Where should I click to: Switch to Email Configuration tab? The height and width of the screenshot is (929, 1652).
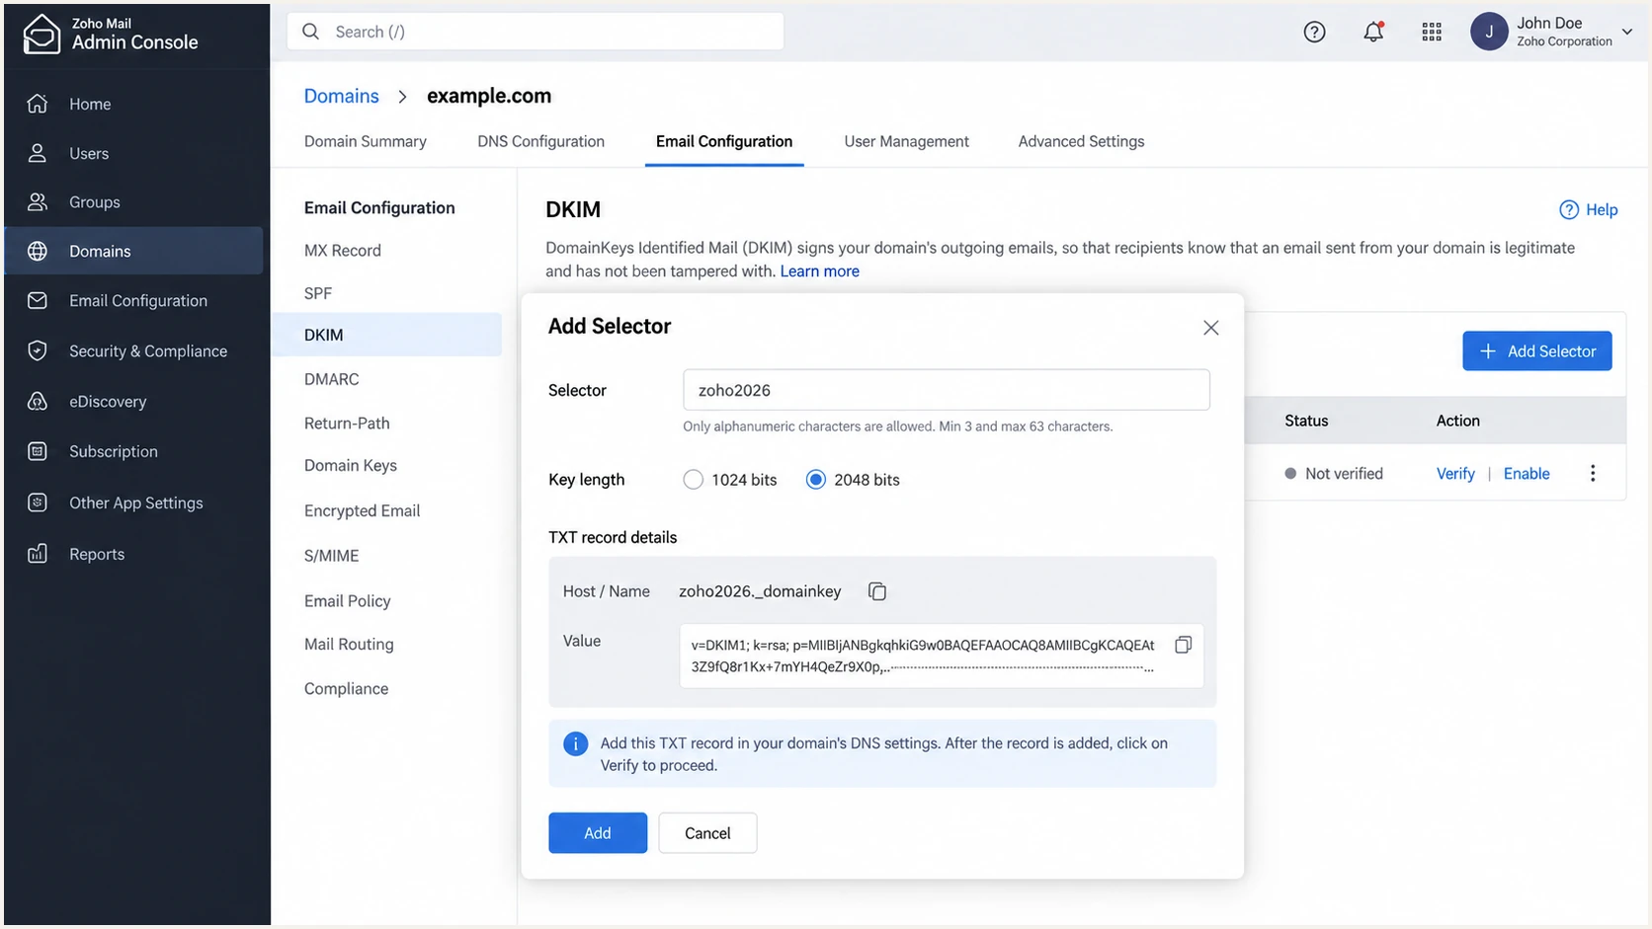coord(724,141)
